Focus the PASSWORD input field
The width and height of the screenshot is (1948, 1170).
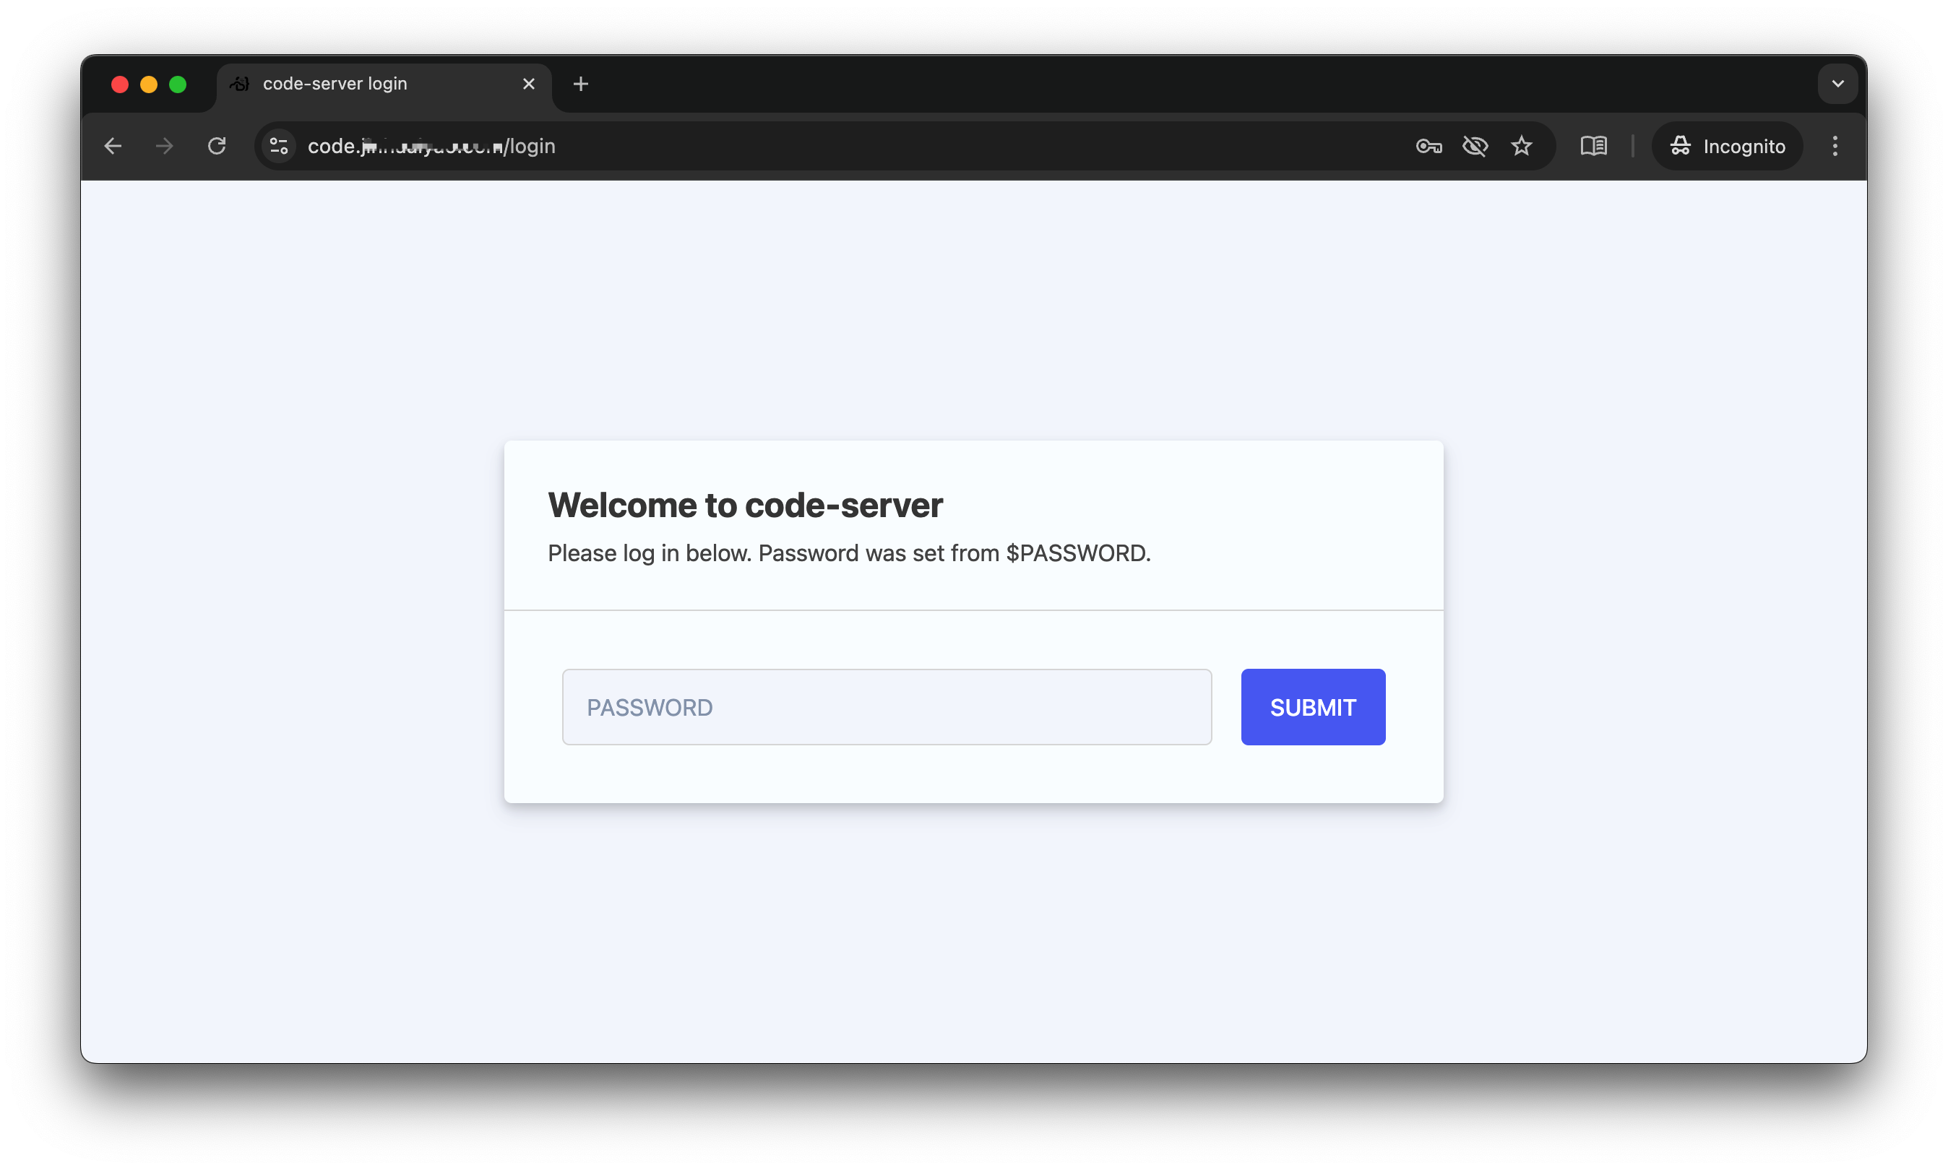point(887,706)
